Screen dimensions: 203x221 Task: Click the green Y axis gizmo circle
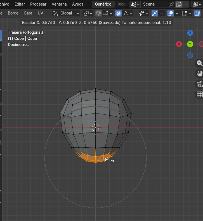click(190, 44)
